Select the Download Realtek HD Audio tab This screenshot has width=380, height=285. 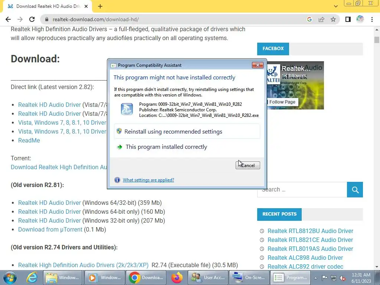[x=47, y=6]
